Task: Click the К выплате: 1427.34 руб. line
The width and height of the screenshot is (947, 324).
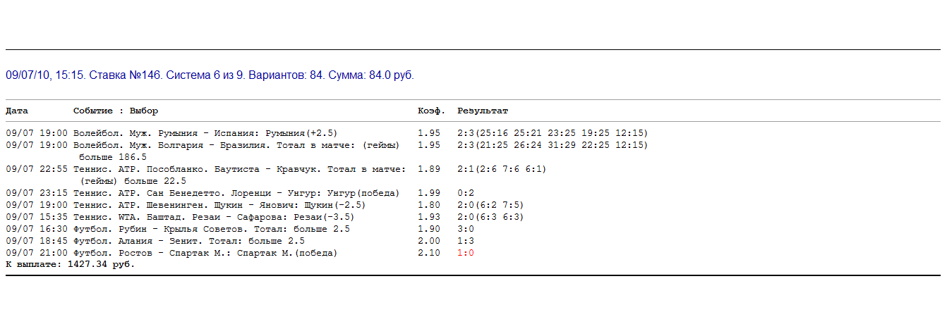Action: (x=70, y=265)
